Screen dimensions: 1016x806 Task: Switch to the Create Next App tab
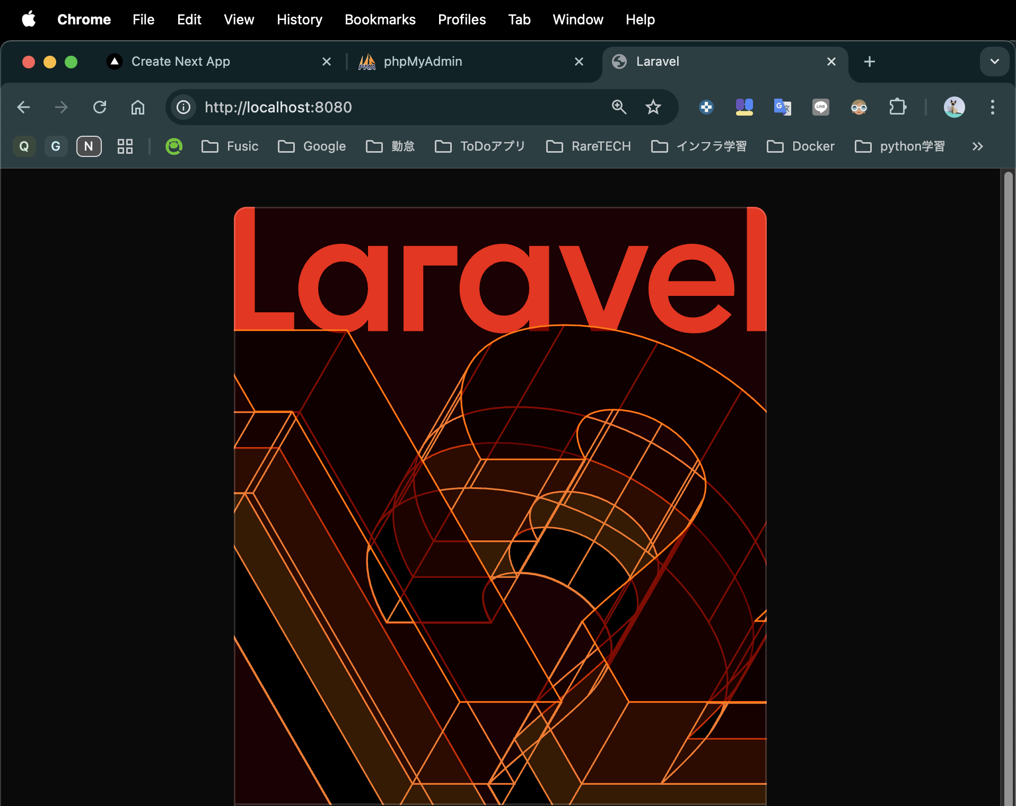point(220,62)
